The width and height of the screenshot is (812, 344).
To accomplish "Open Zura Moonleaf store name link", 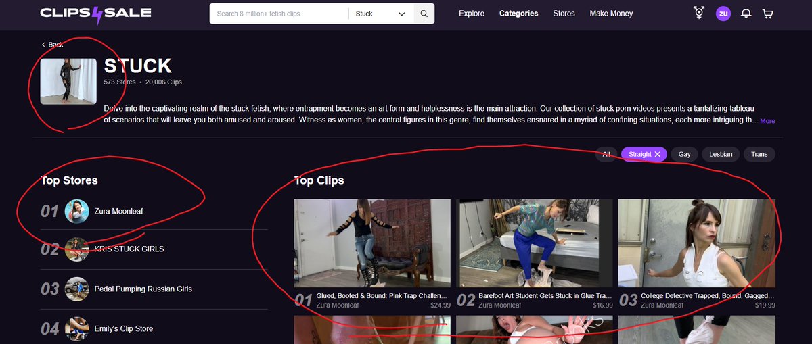I will (x=118, y=211).
